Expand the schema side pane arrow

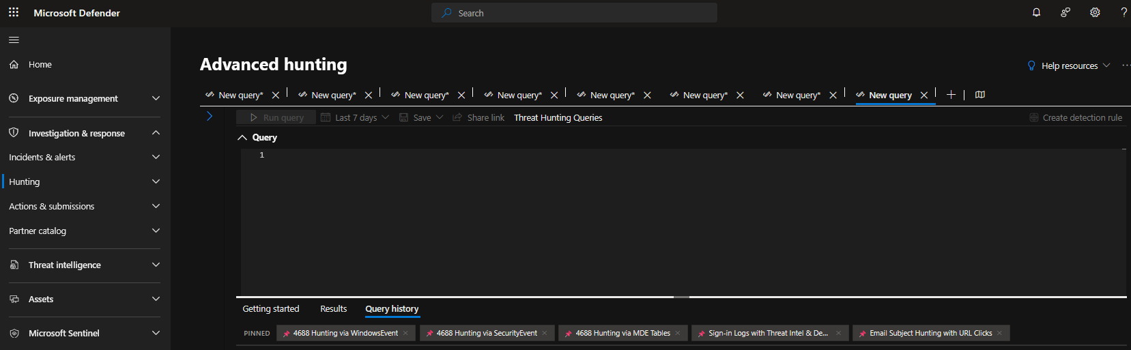pyautogui.click(x=210, y=117)
